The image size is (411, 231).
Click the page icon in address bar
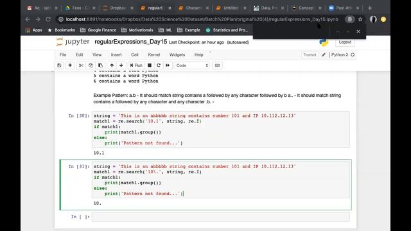349,19
